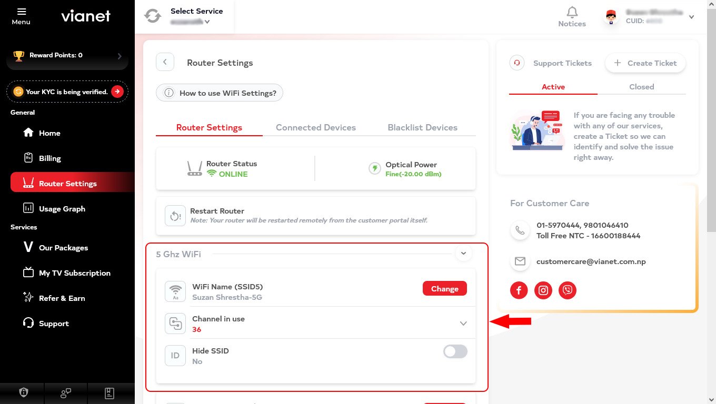Click the service refresh sync icon
716x404 pixels.
[153, 16]
